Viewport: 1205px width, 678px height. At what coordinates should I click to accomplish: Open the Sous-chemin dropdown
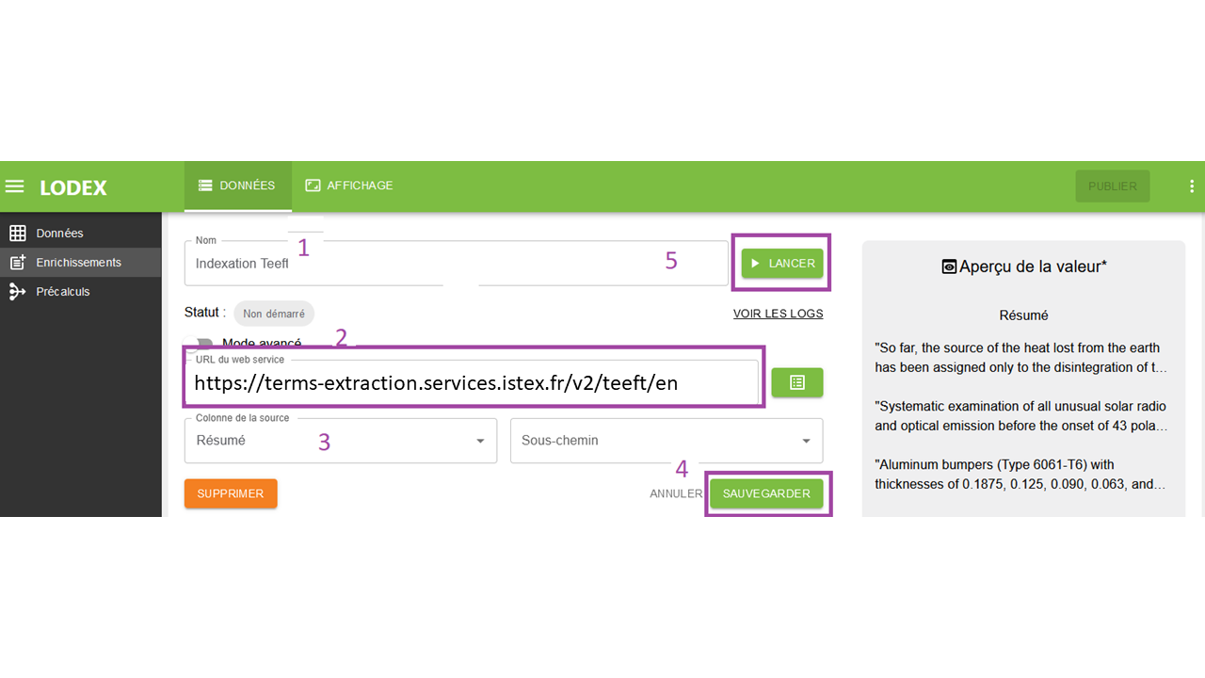(x=666, y=441)
